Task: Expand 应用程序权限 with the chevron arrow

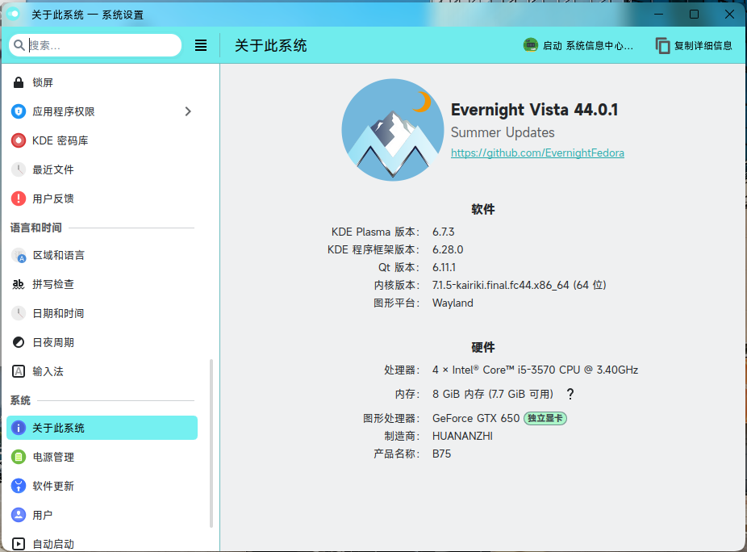Action: [x=188, y=111]
